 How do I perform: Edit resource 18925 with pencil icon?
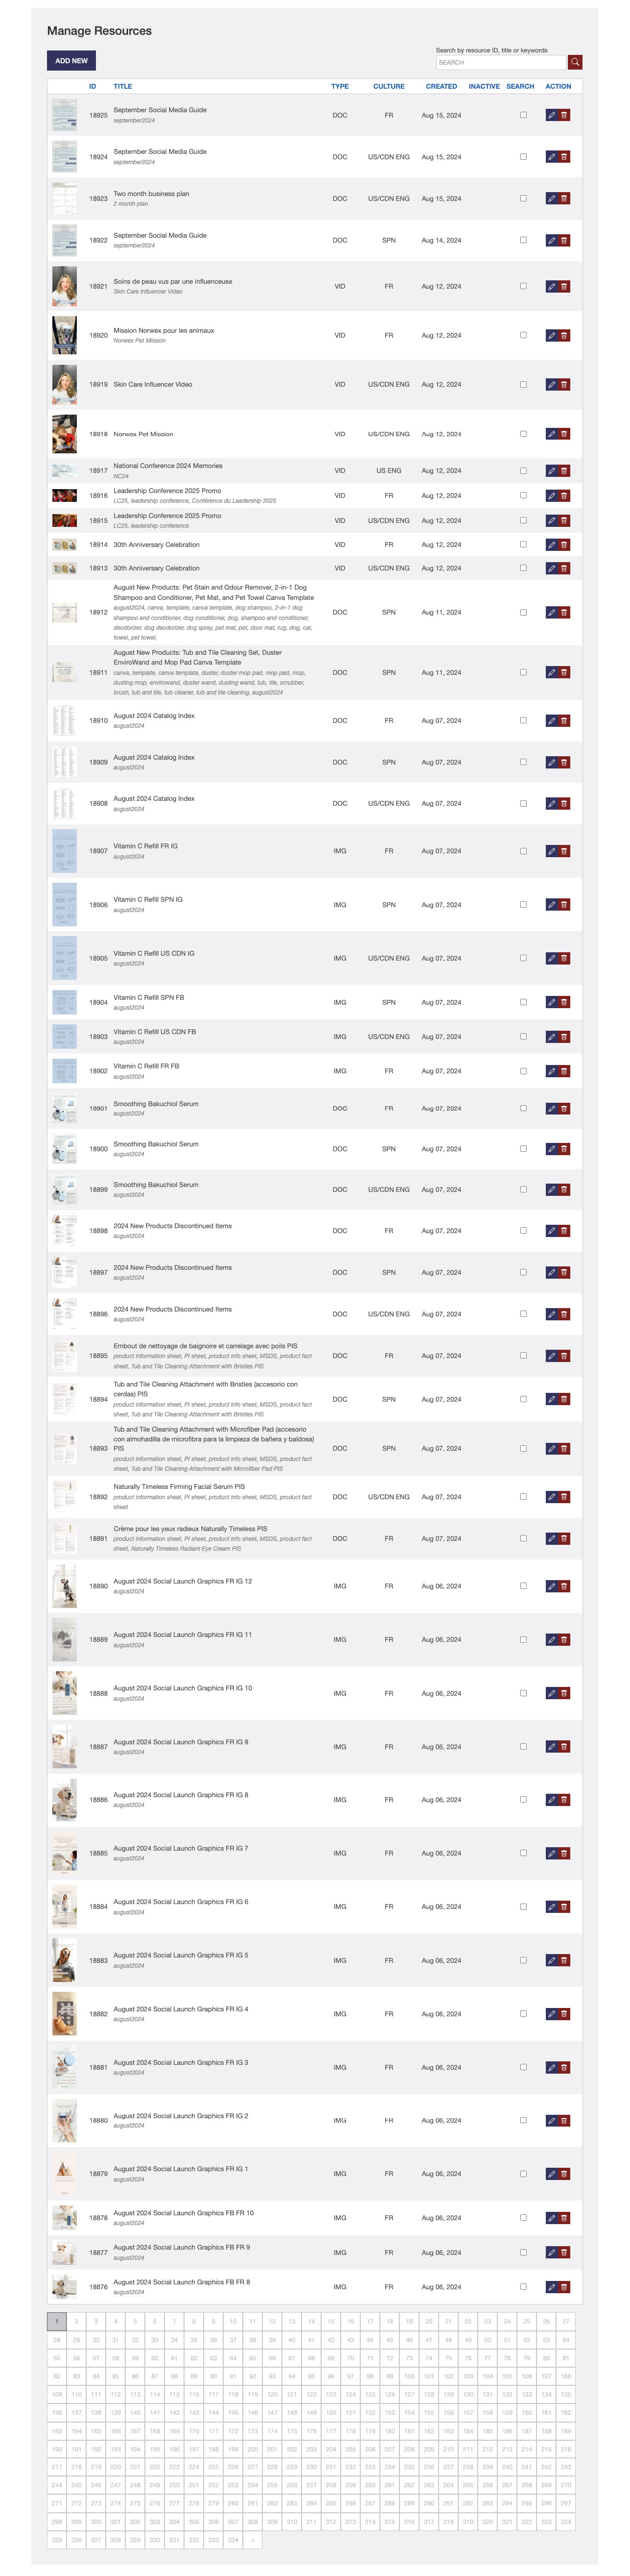click(551, 115)
